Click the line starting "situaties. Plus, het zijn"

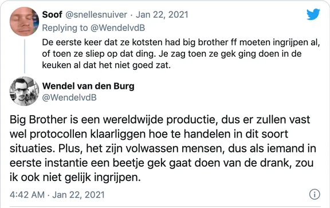163,148
